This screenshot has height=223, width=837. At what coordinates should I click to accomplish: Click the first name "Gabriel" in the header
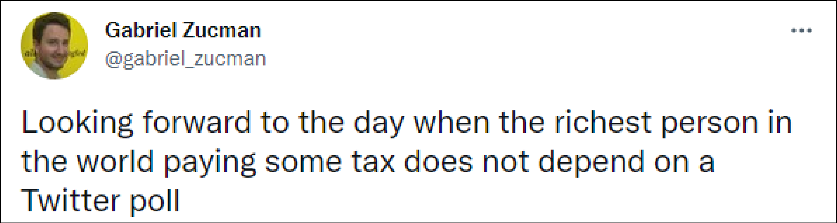pos(141,31)
